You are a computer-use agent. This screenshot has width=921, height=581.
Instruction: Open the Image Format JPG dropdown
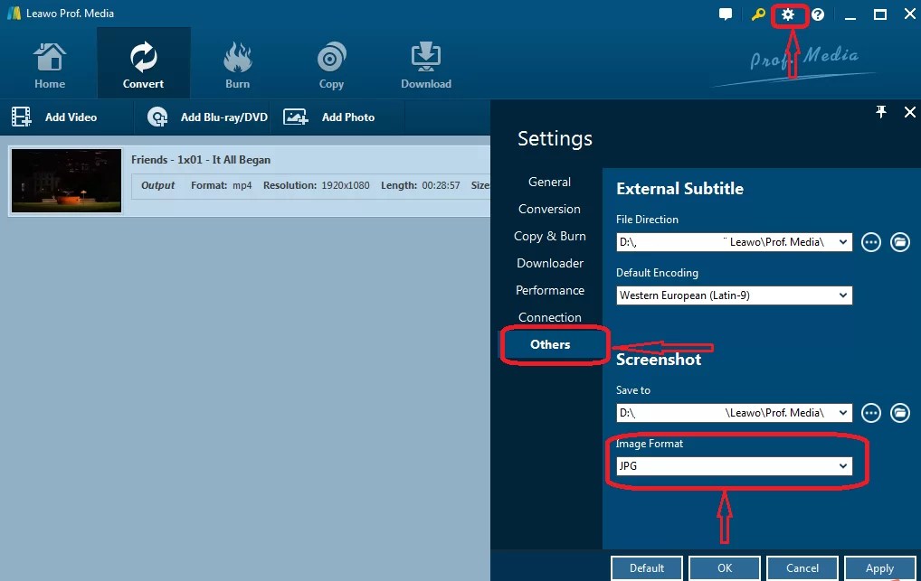click(x=735, y=466)
